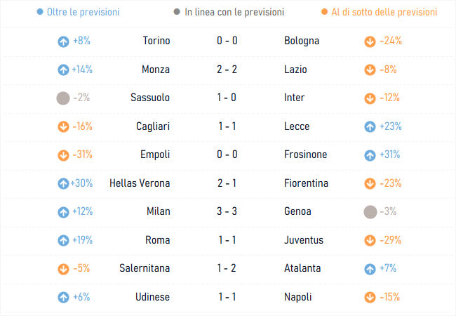The height and width of the screenshot is (316, 456).
Task: Click the grey circle beside Sassuolo
Action: click(63, 98)
